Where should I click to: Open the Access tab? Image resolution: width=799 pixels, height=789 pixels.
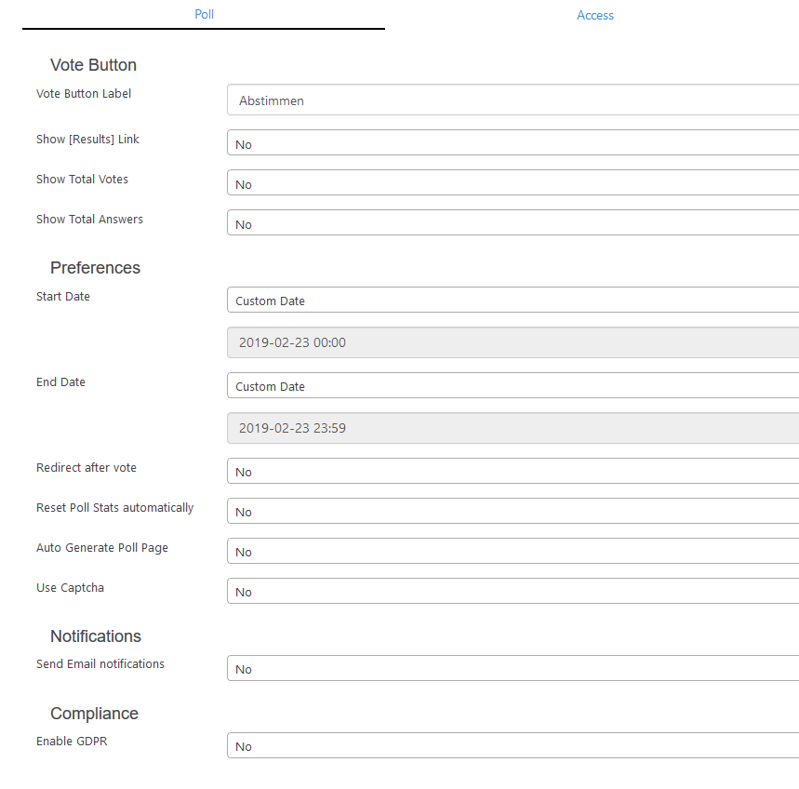(594, 15)
